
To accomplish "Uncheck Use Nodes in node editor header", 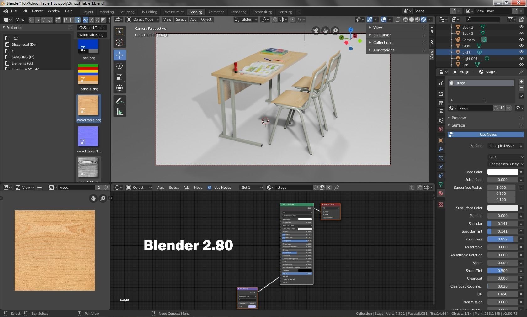I will (x=210, y=188).
